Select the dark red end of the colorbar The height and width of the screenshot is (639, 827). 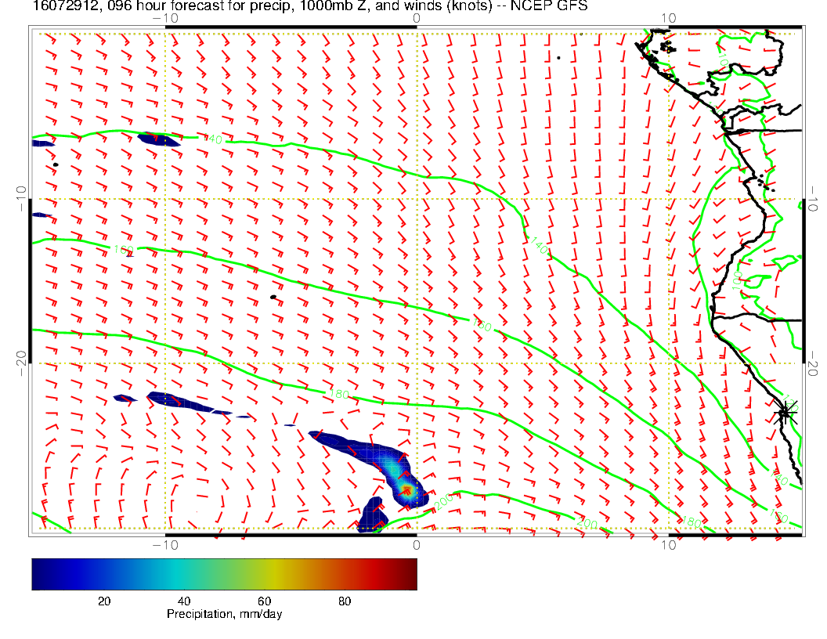coord(411,573)
